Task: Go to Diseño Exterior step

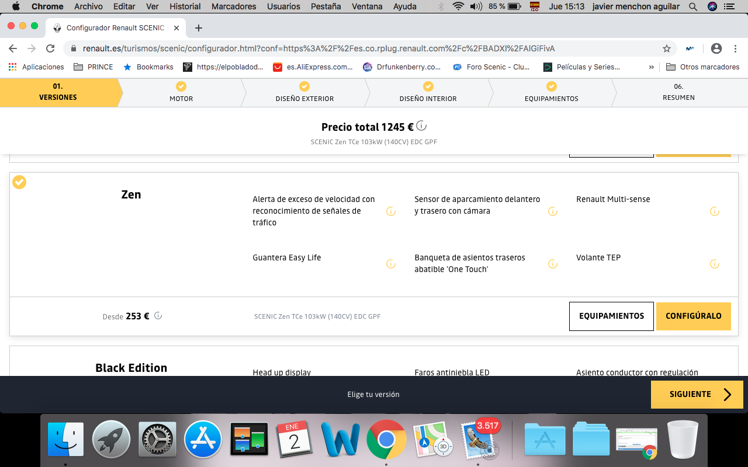Action: (304, 92)
